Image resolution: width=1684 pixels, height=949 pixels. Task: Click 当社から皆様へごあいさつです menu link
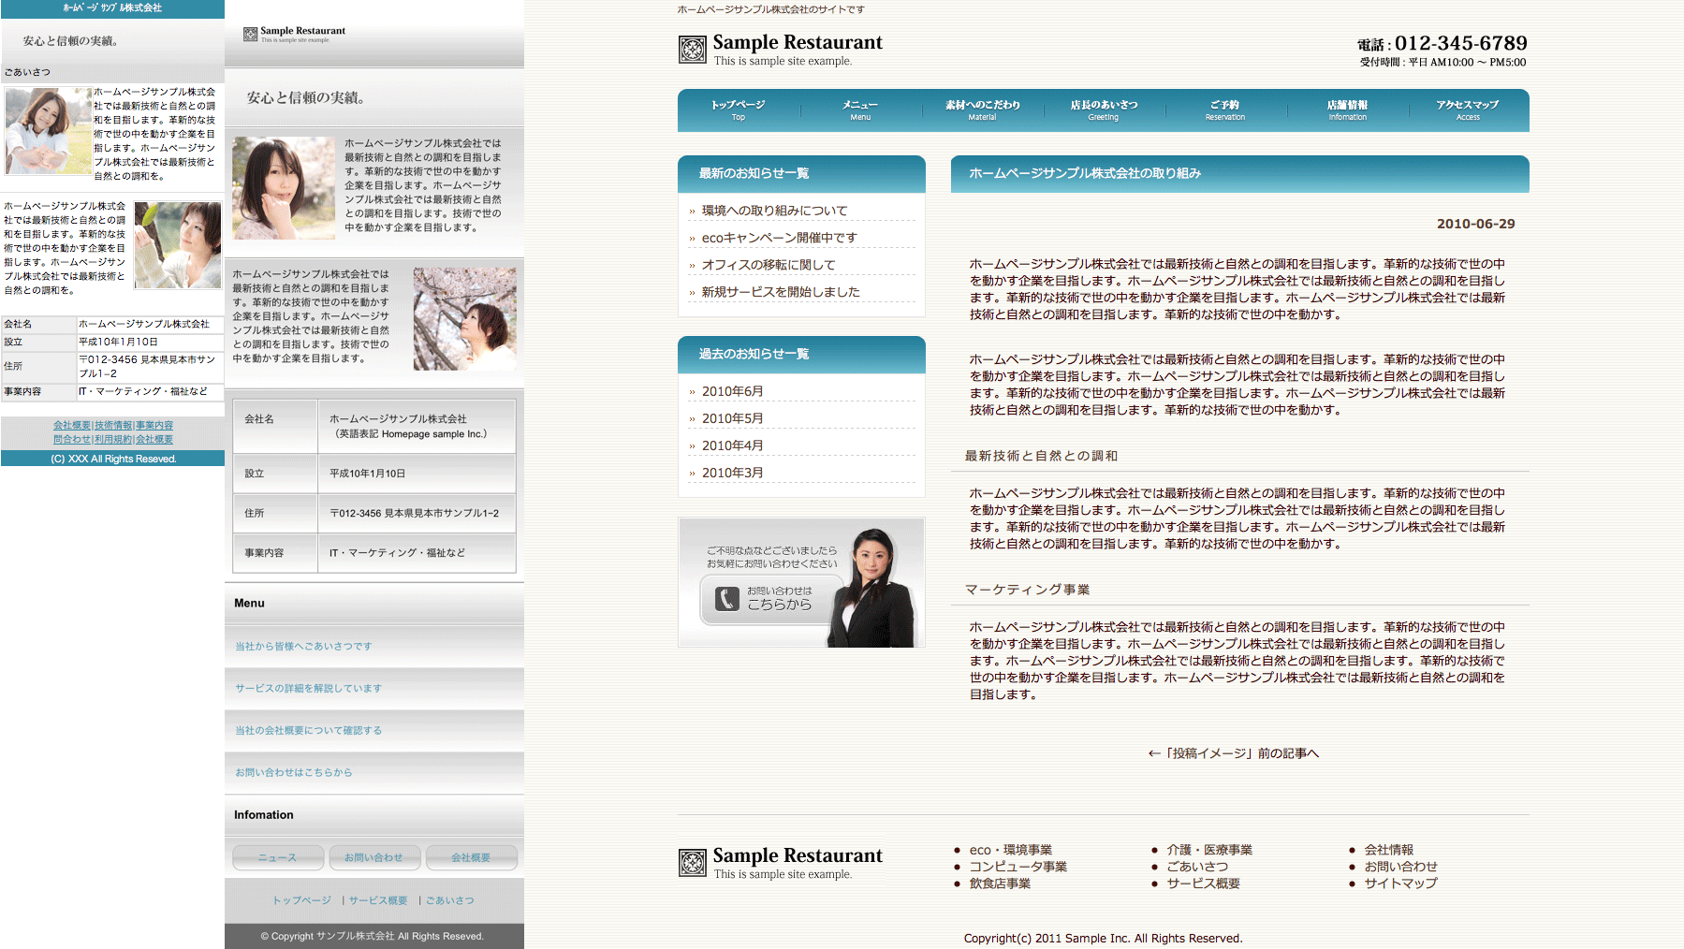[x=303, y=647]
